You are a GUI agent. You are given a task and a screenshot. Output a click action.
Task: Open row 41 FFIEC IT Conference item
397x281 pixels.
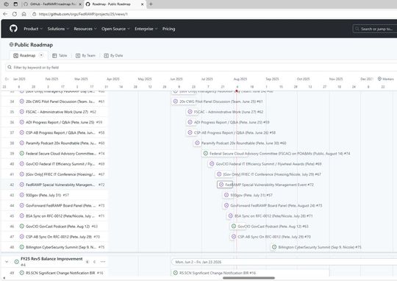tap(61, 174)
